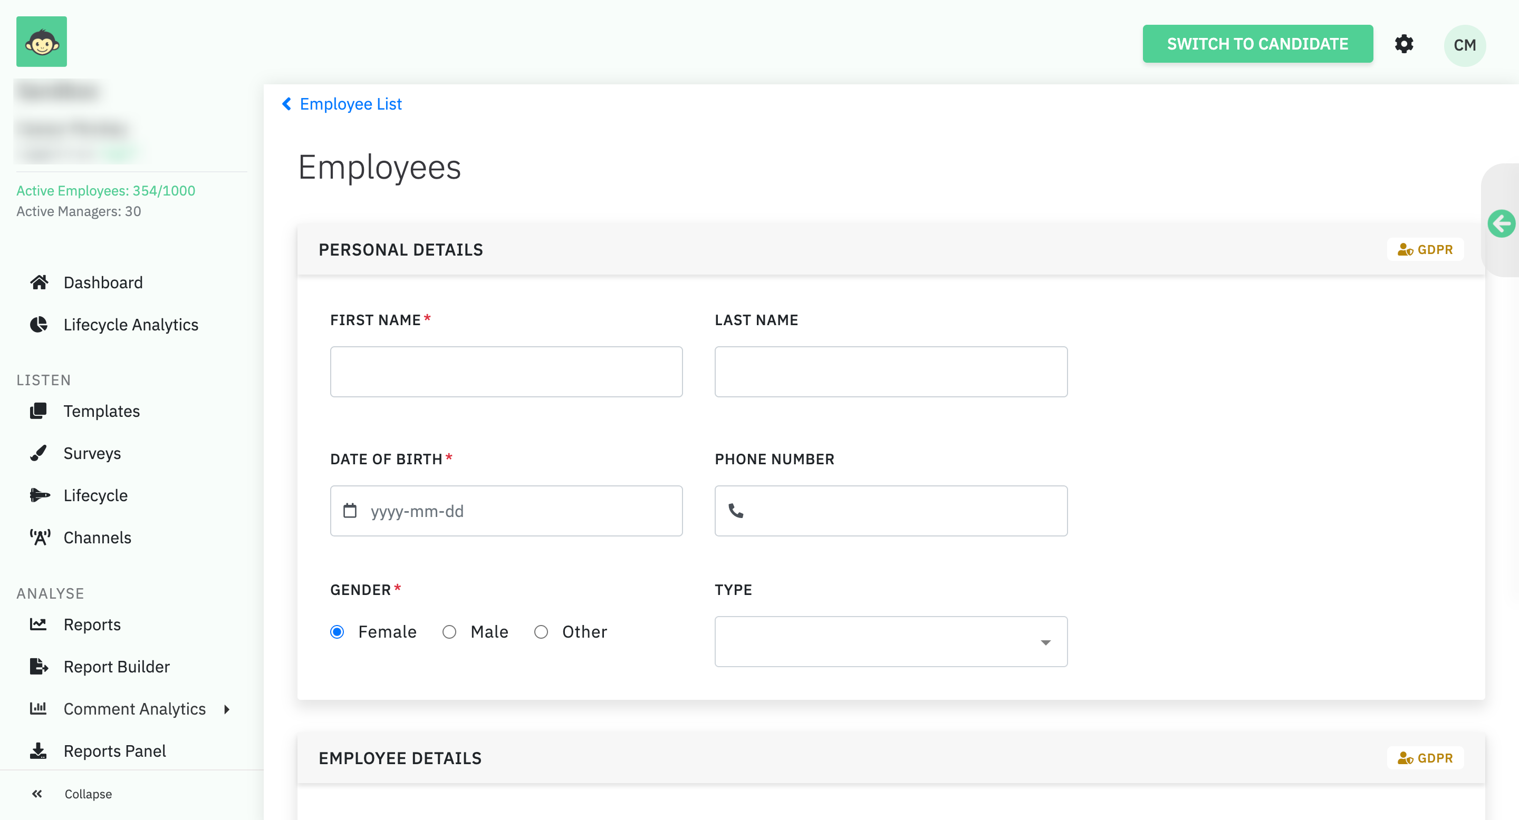Screen dimensions: 1519x820
Task: Click the Dashboard home icon
Action: point(39,283)
